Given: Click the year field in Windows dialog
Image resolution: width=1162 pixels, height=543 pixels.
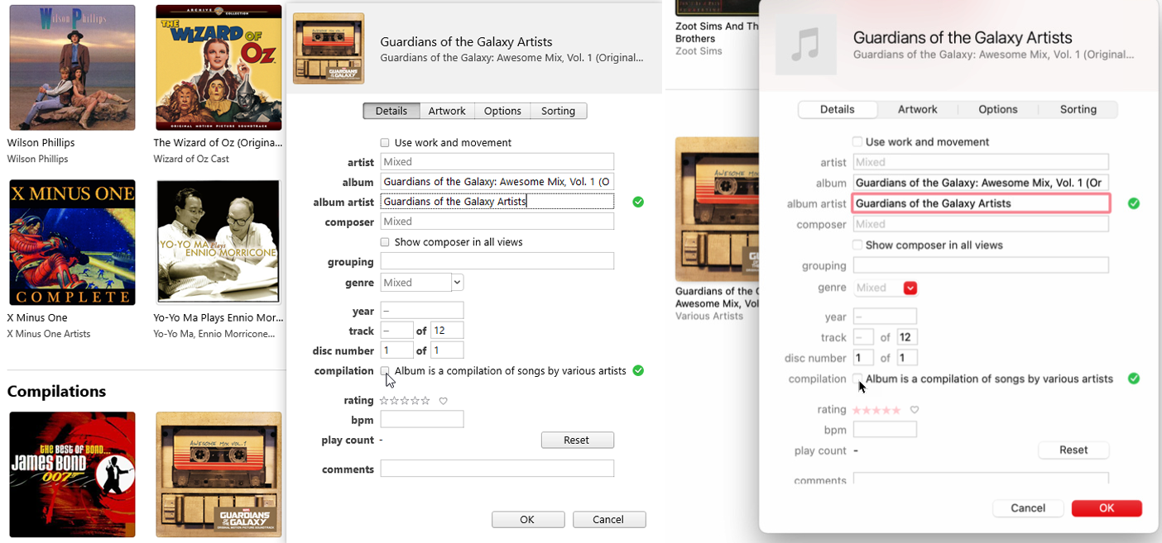Looking at the screenshot, I should click(422, 311).
